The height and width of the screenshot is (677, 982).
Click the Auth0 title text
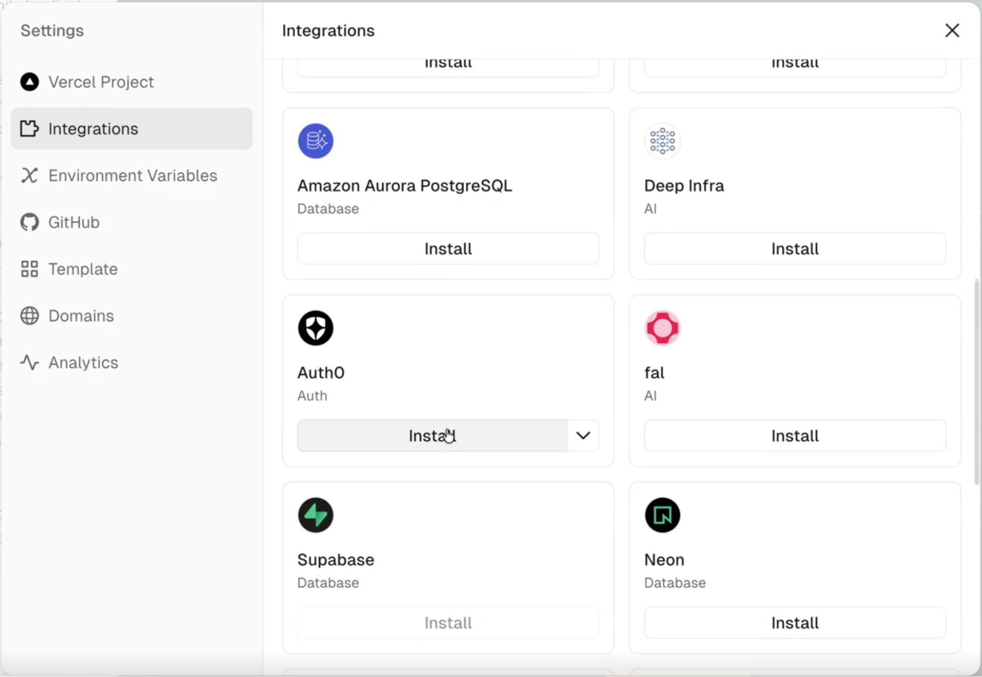point(321,373)
